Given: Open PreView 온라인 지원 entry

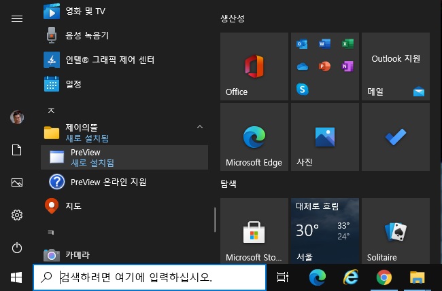Looking at the screenshot, I should point(108,182).
